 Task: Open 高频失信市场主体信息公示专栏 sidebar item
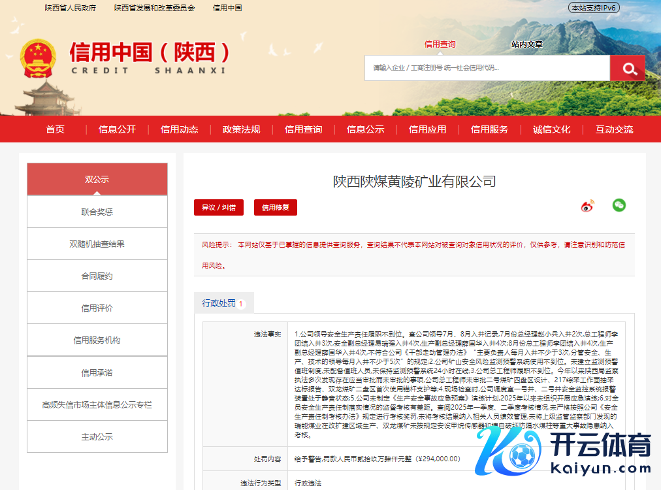click(x=97, y=404)
